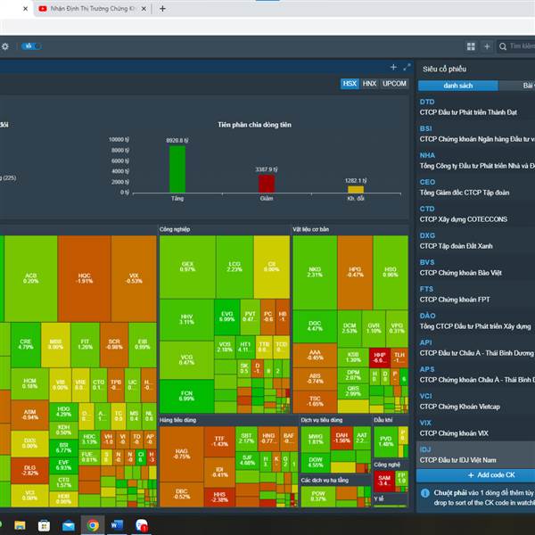Select DXG Đất Xanh in the watchlist

pos(477,241)
